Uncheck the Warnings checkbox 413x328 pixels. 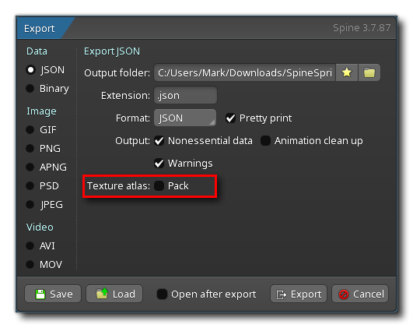pyautogui.click(x=159, y=164)
